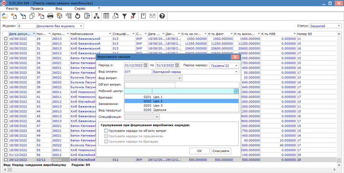Click the hierarchy structure icon
Image resolution: width=344 pixels, height=173 pixels.
coord(97,16)
